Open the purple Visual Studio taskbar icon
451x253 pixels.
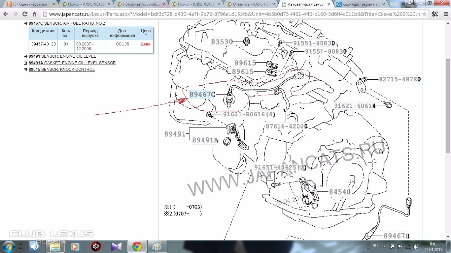point(116,246)
